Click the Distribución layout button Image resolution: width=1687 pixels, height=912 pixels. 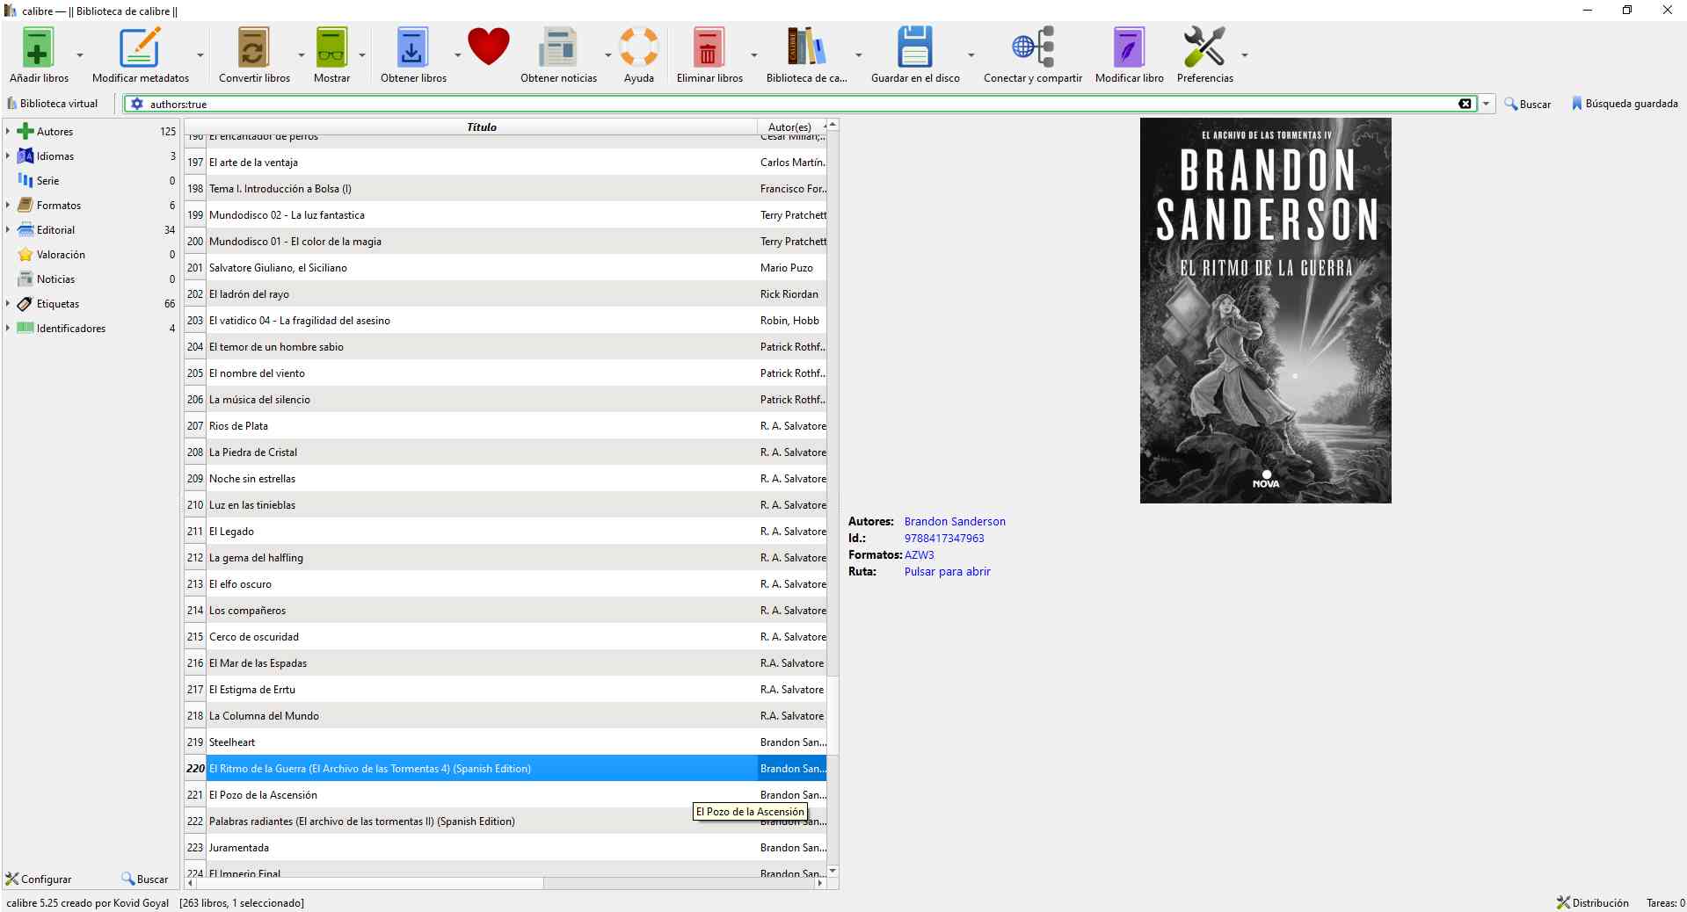pos(1592,902)
